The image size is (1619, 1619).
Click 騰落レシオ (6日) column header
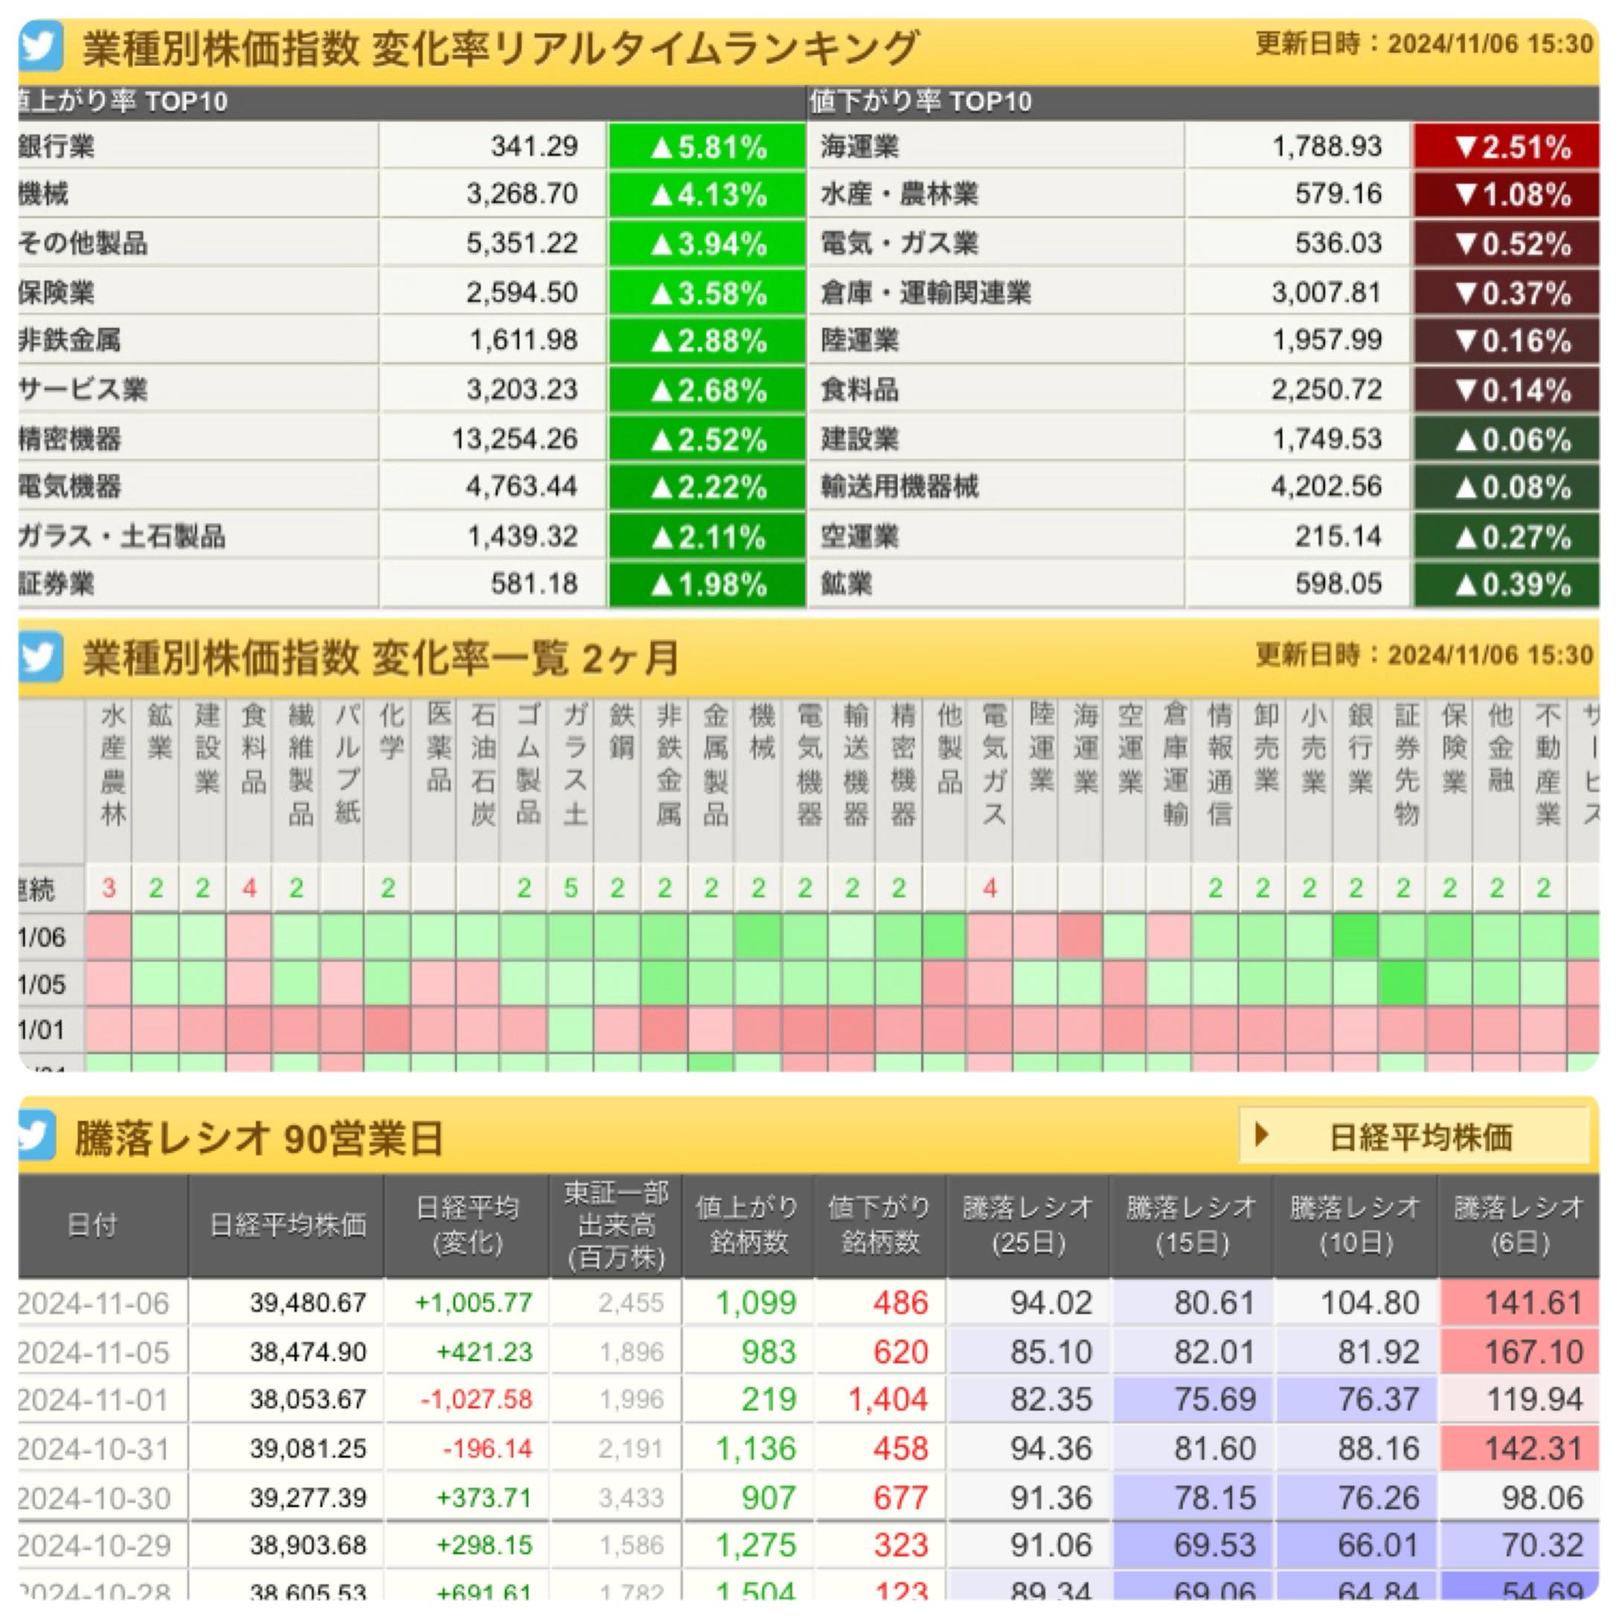point(1519,1225)
